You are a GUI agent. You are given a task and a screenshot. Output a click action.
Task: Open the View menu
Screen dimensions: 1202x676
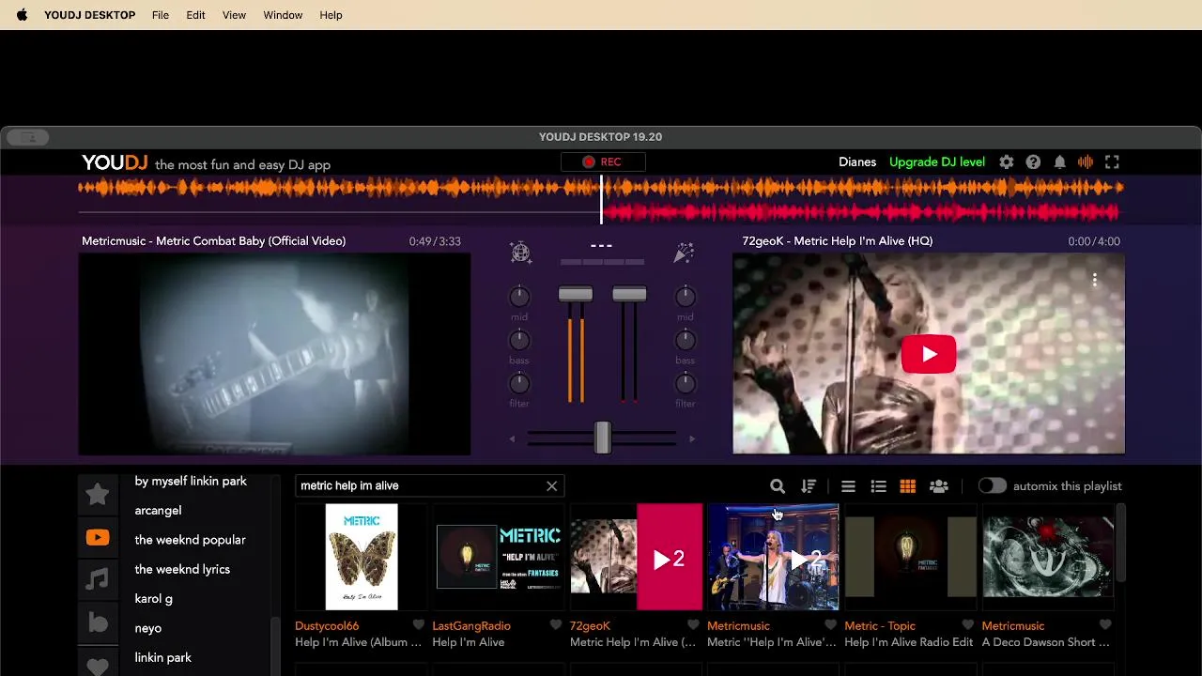click(234, 15)
